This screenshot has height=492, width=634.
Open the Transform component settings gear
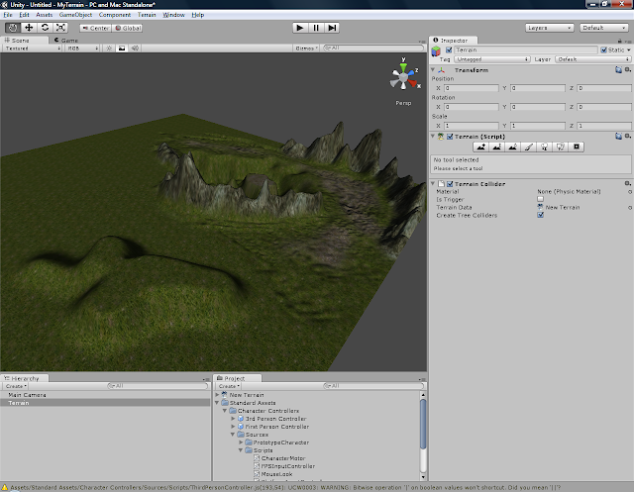[x=627, y=69]
